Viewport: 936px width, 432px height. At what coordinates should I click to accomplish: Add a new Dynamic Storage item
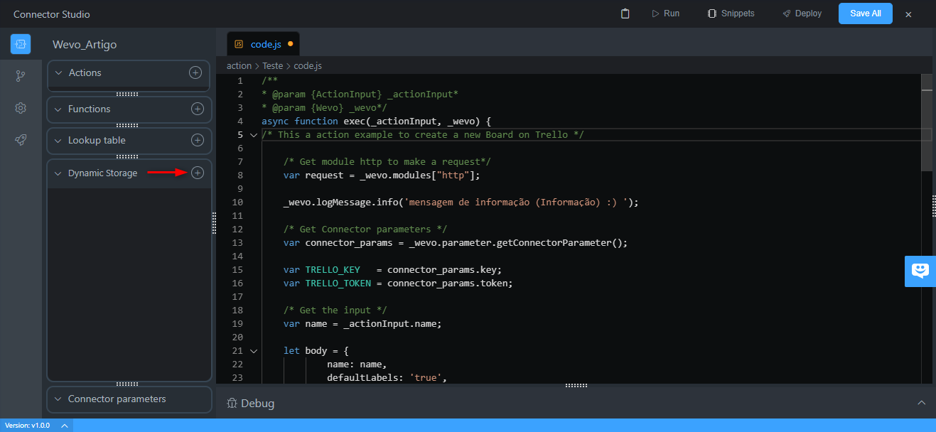[198, 173]
